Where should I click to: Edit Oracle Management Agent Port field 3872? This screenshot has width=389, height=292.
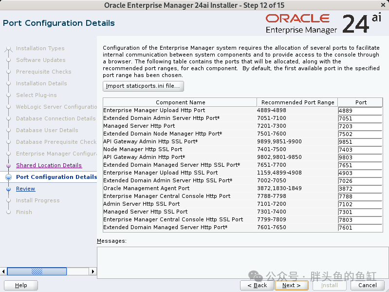coord(360,189)
